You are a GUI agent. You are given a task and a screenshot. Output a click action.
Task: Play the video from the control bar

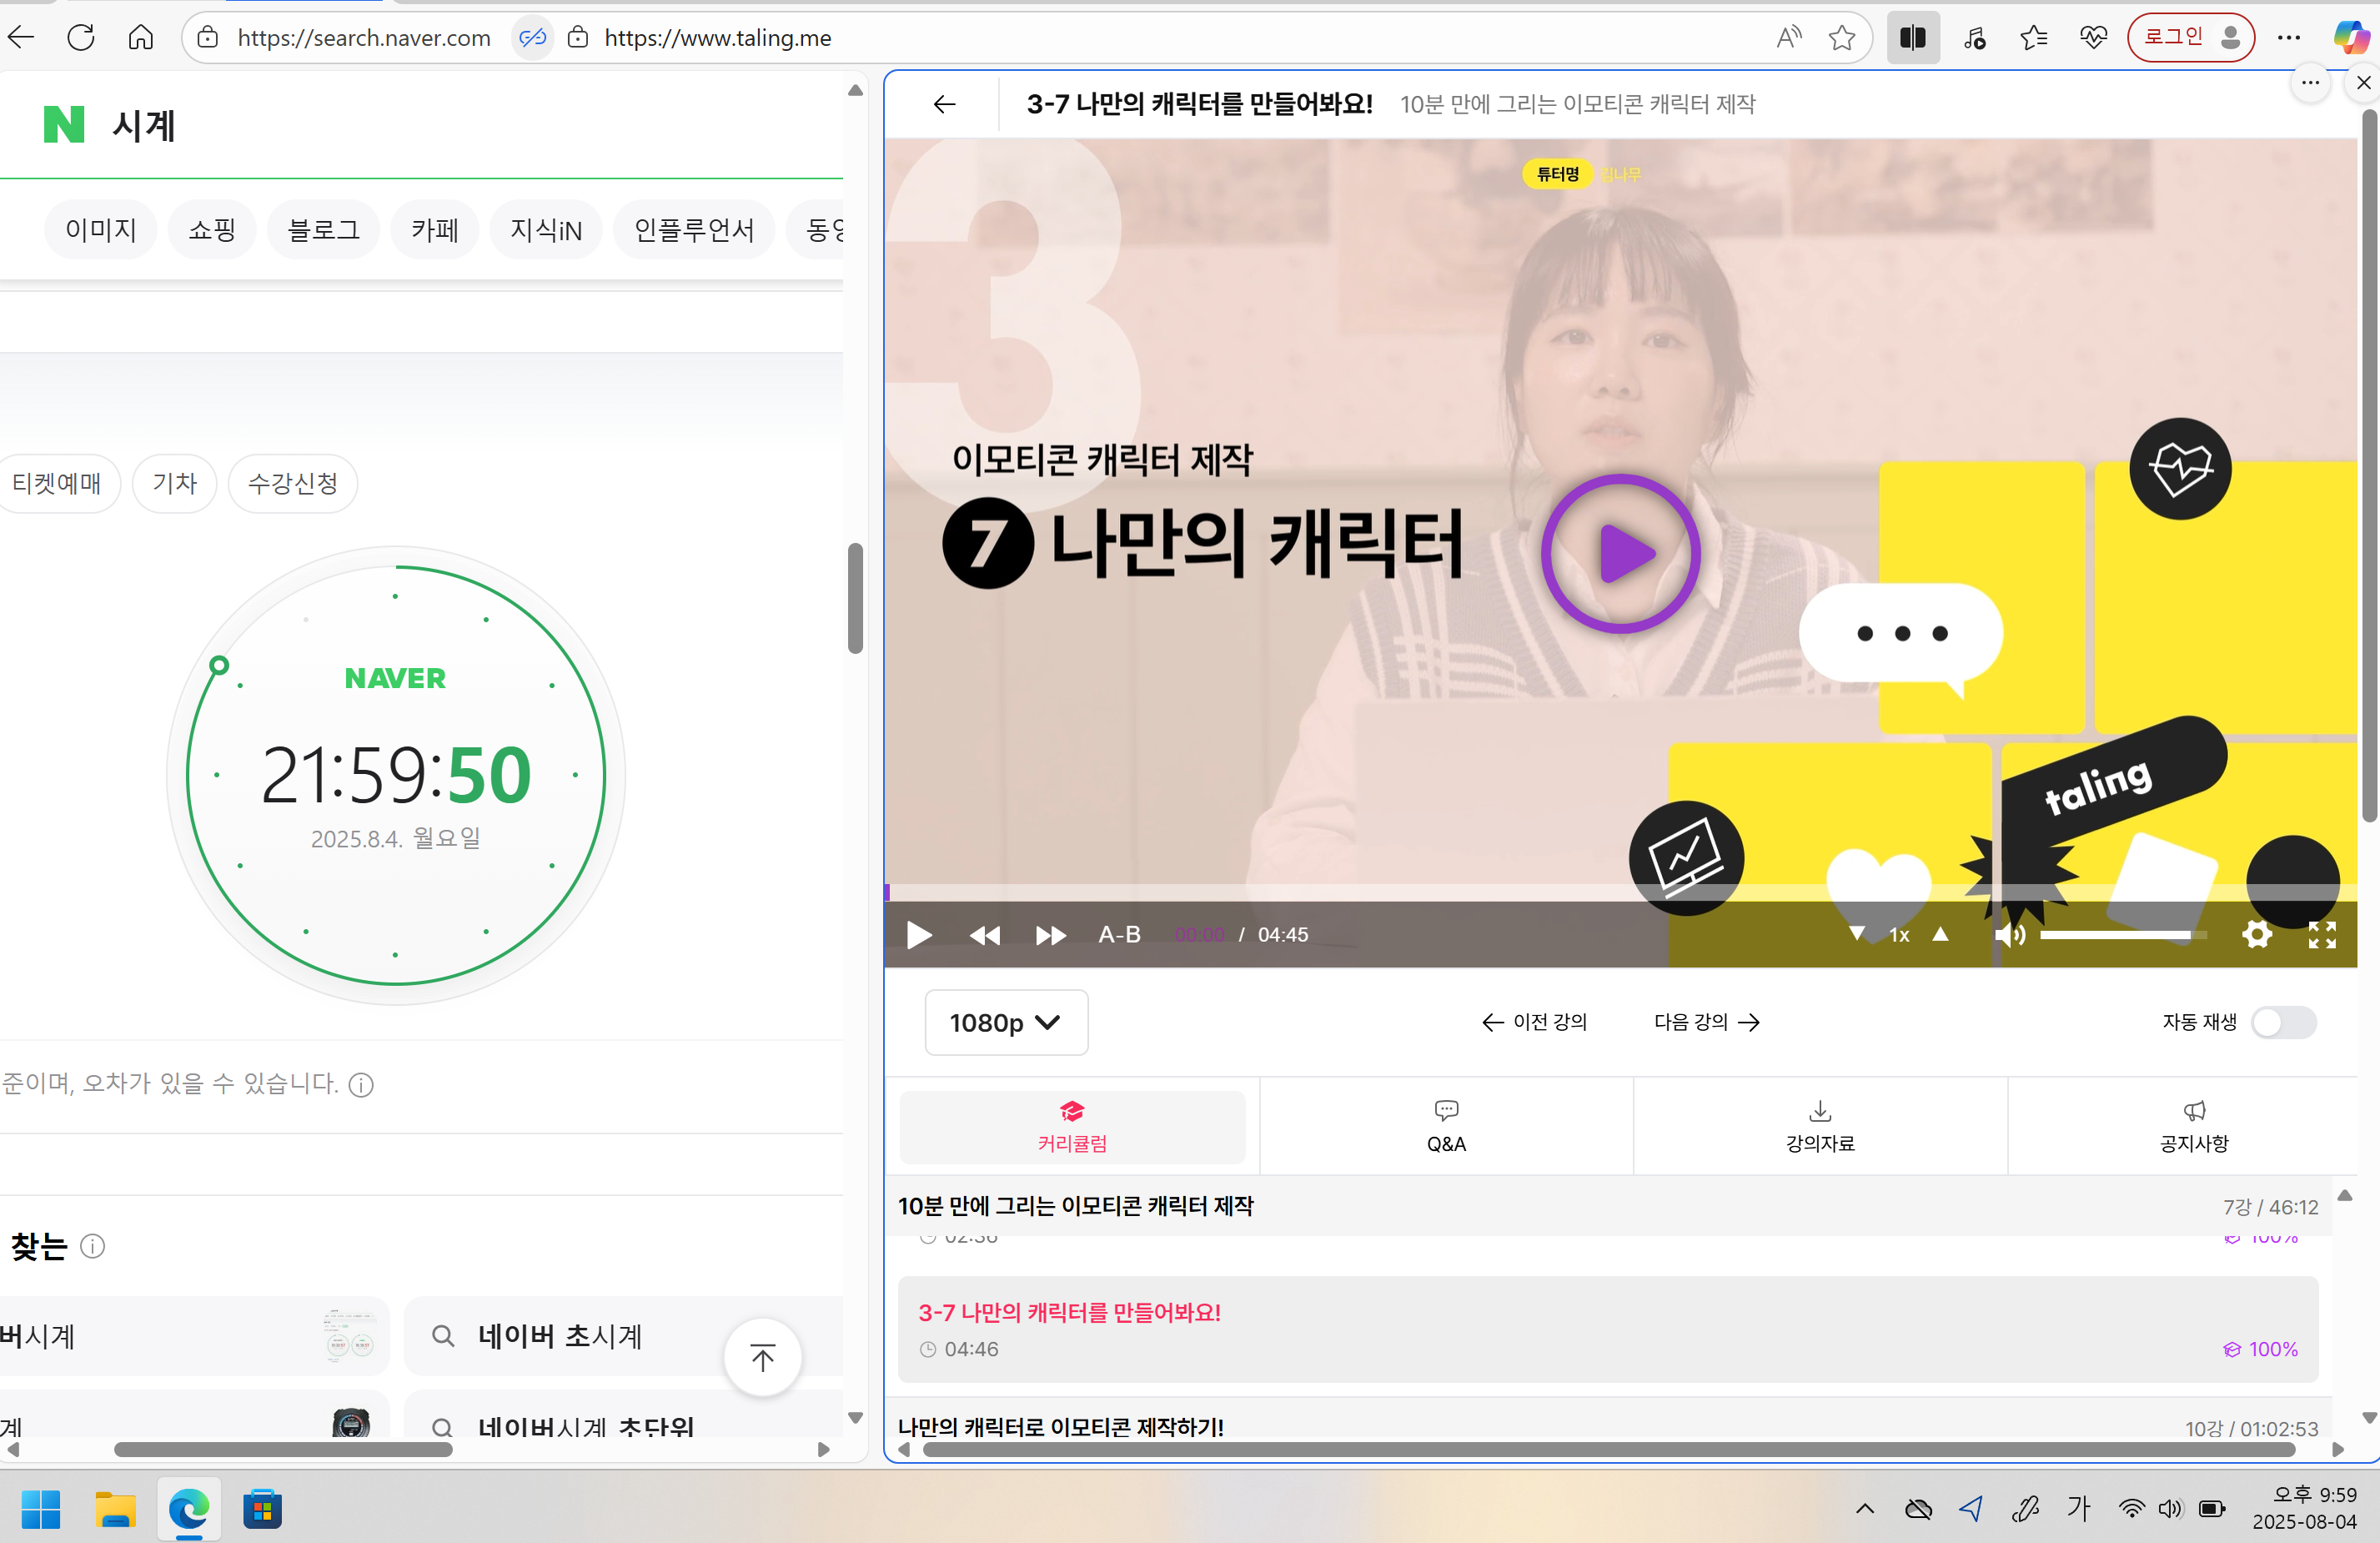tap(918, 935)
